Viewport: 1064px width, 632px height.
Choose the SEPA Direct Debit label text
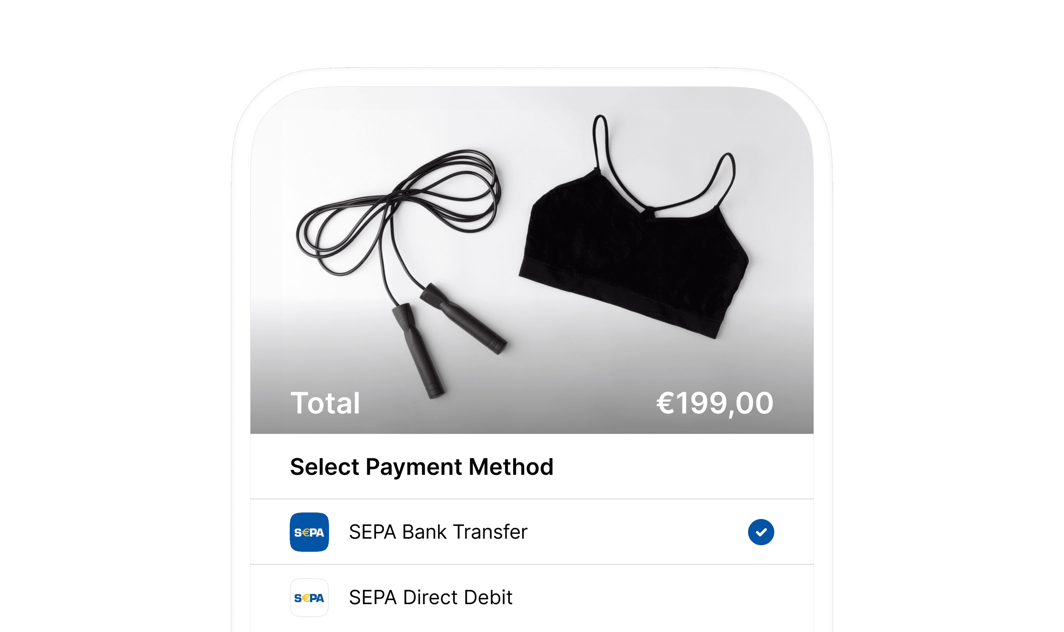point(431,598)
